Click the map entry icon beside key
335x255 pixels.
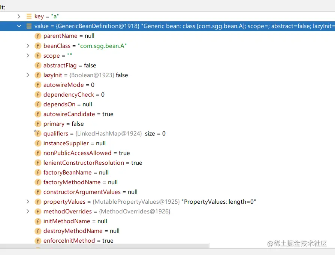point(29,16)
